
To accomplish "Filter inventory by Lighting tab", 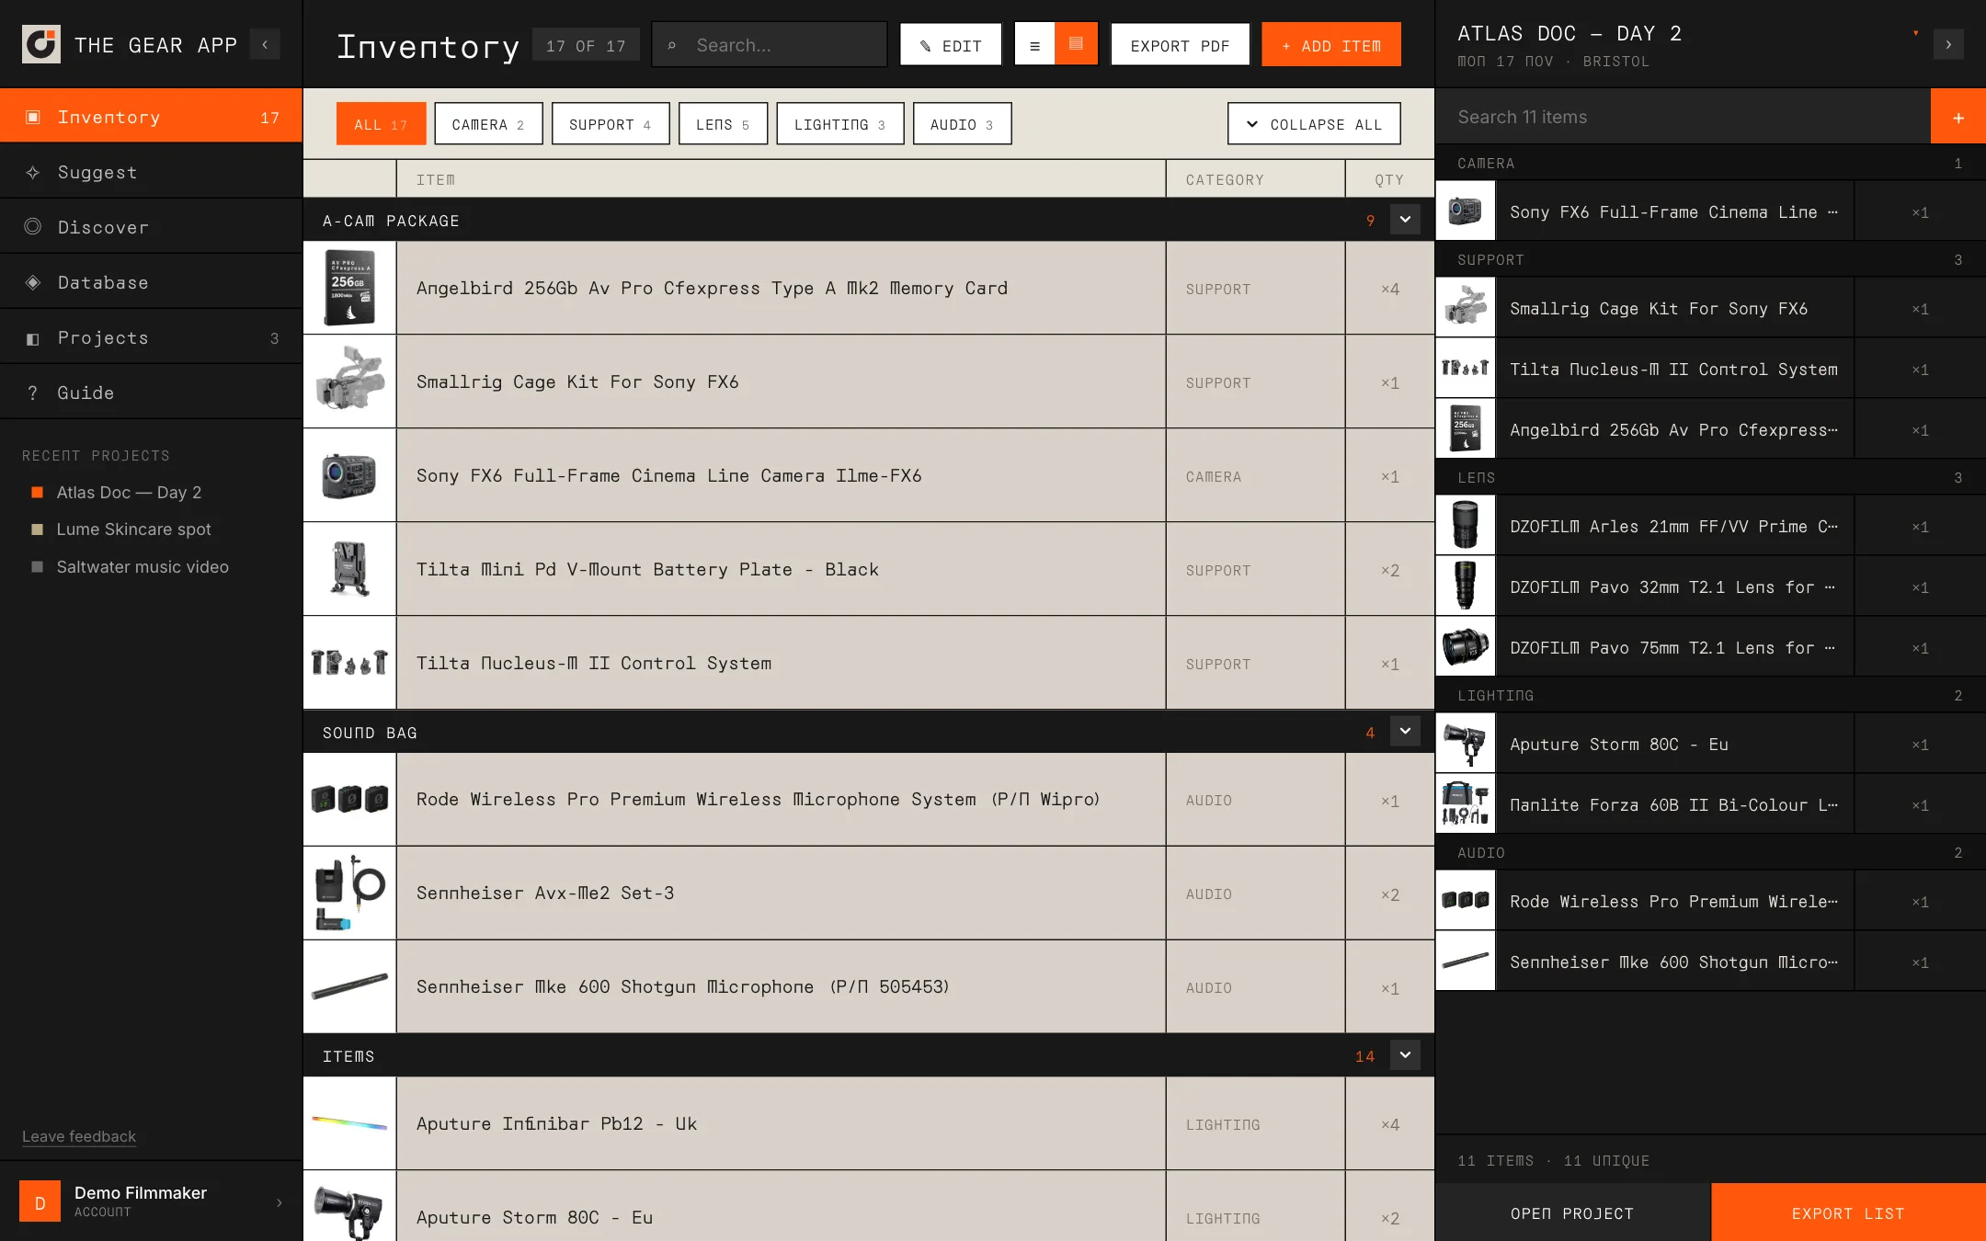I will tap(840, 124).
